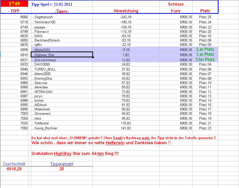Select the 'Tipperanzahl' label cell

pos(62,164)
